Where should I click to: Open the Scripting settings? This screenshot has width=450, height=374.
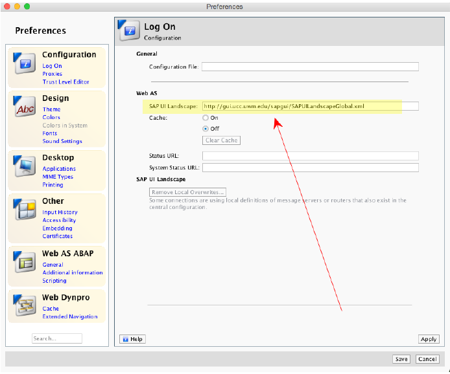pyautogui.click(x=54, y=281)
